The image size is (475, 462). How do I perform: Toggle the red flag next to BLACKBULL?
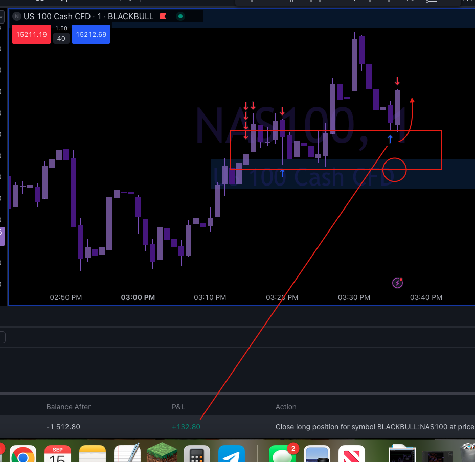point(163,16)
